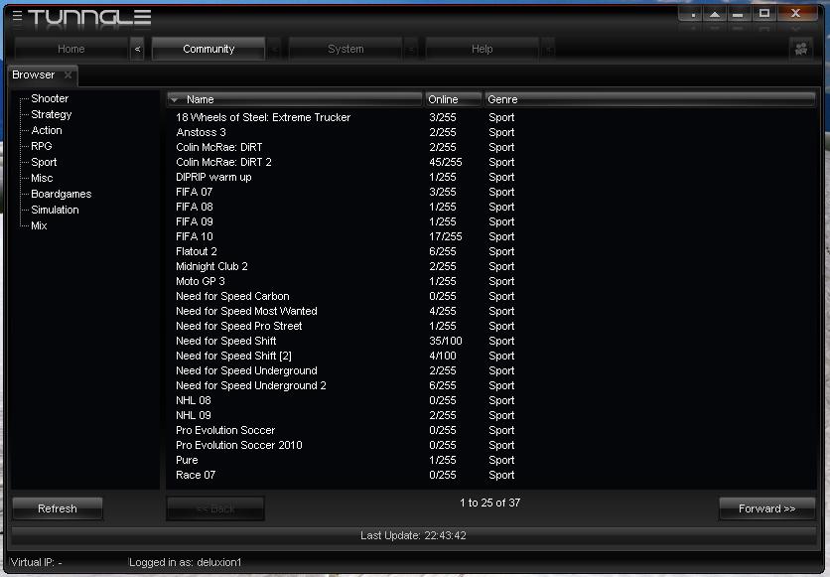Image resolution: width=830 pixels, height=577 pixels.
Task: Select the RPG category
Action: [x=42, y=146]
